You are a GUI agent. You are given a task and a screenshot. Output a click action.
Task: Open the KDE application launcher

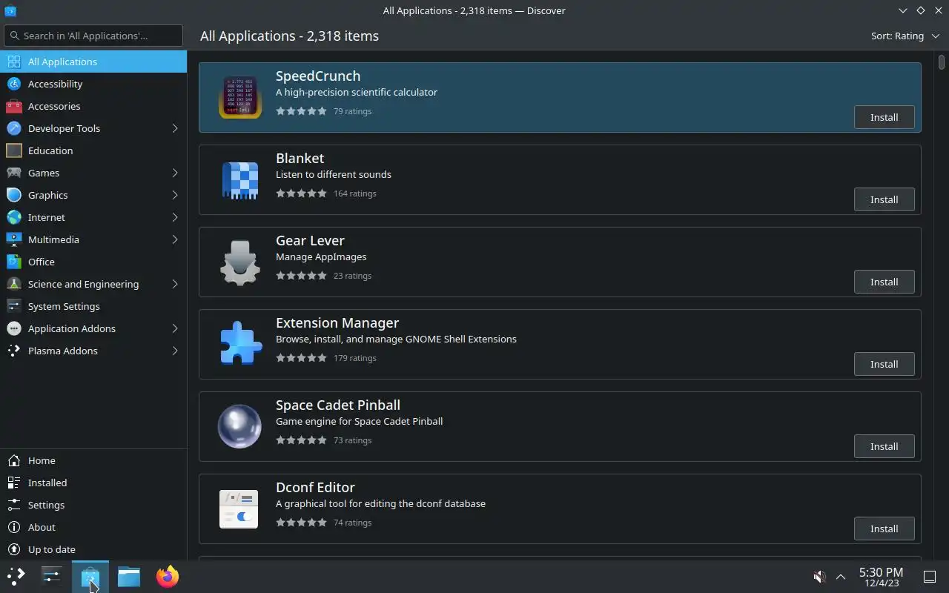[x=16, y=577]
